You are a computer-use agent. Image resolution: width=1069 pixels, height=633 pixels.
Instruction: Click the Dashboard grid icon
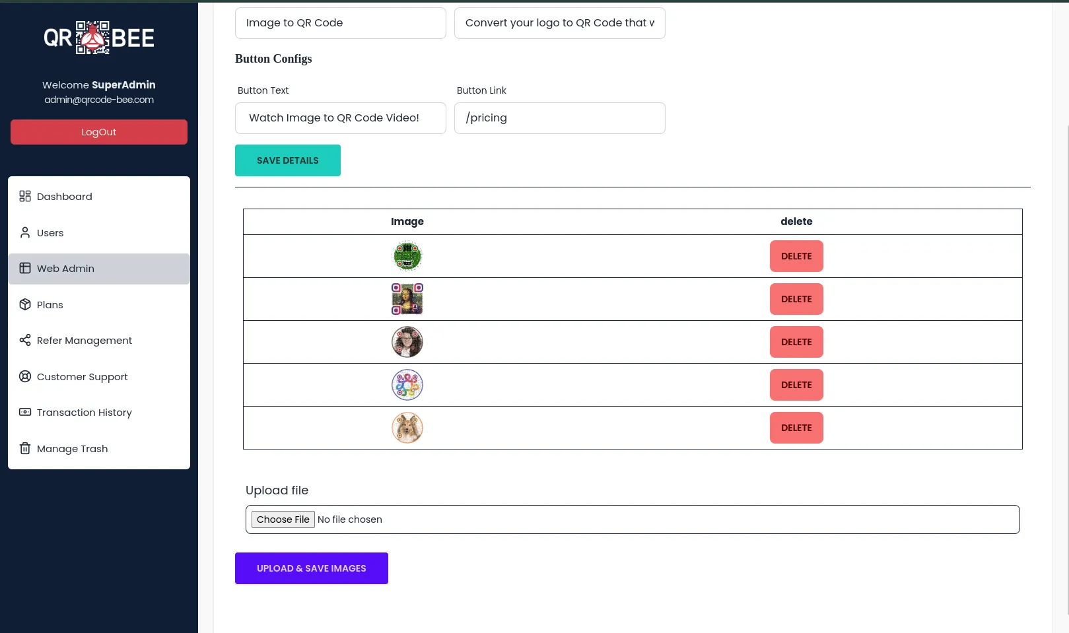click(x=25, y=196)
